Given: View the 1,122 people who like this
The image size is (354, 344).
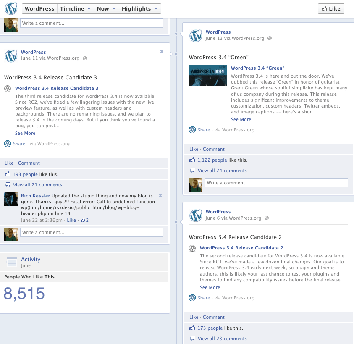Looking at the screenshot, I should pyautogui.click(x=212, y=160).
